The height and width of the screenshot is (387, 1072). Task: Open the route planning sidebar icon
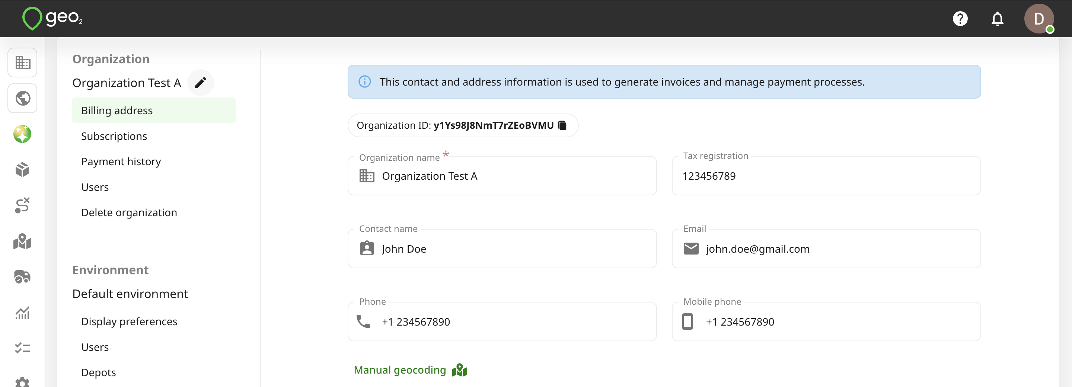coord(22,205)
